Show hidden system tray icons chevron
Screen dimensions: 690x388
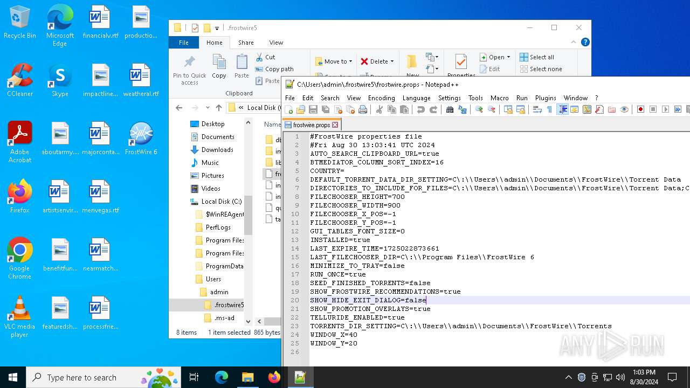pos(568,377)
